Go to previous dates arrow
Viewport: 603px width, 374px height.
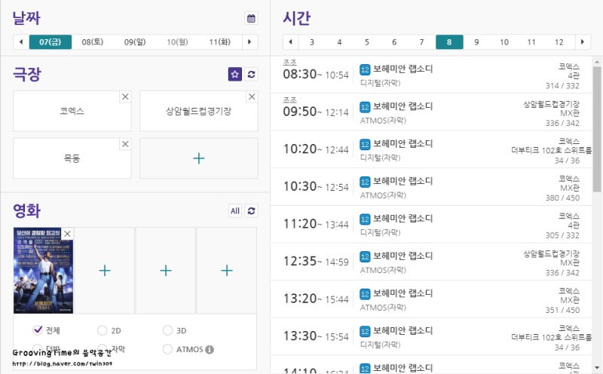coord(21,42)
